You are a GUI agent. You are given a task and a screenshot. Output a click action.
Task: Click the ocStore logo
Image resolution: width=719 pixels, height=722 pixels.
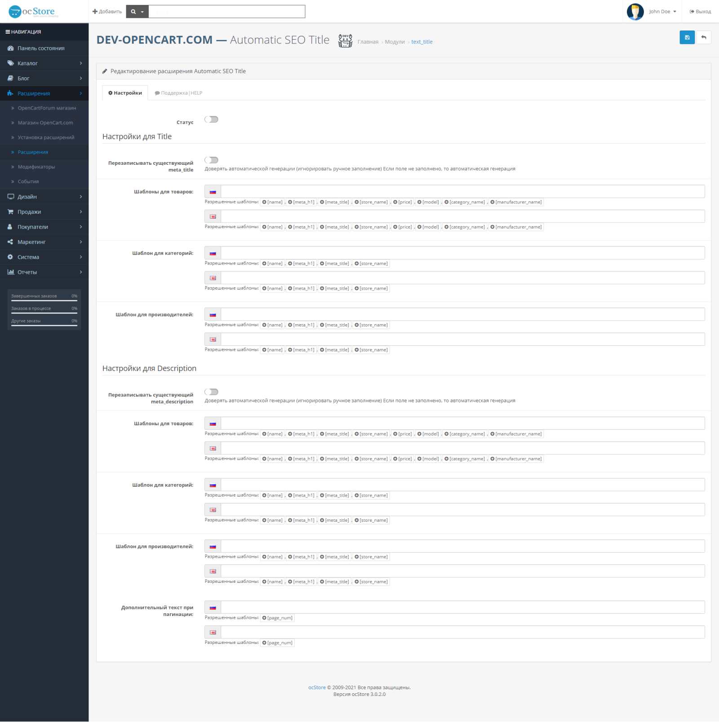pyautogui.click(x=34, y=12)
